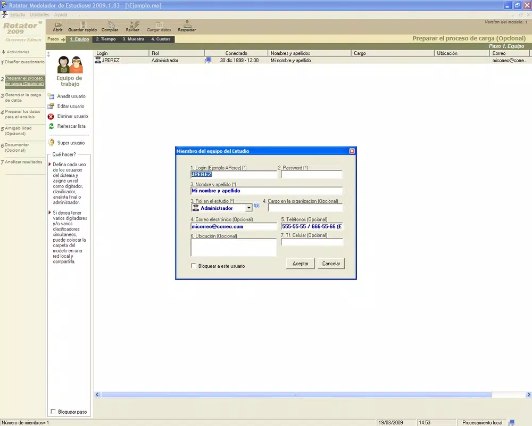Select Preparar el proceso de carga activity
The height and width of the screenshot is (426, 532).
pyautogui.click(x=24, y=81)
